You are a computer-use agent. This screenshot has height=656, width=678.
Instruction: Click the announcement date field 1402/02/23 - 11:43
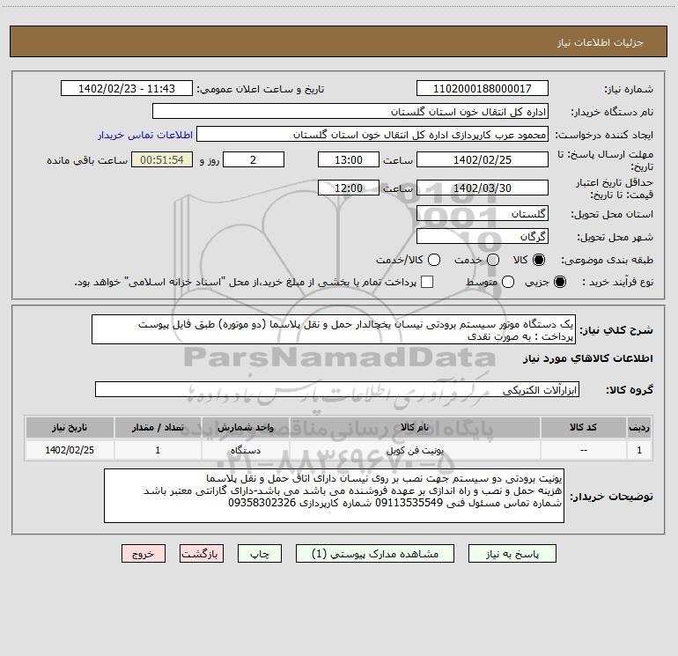(127, 88)
